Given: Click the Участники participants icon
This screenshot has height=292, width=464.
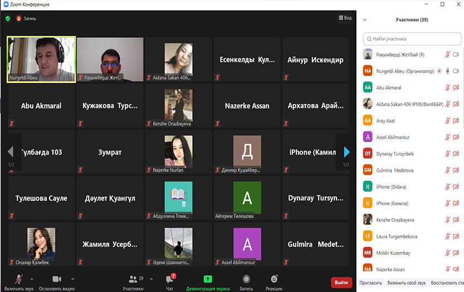Looking at the screenshot, I should pos(133,279).
